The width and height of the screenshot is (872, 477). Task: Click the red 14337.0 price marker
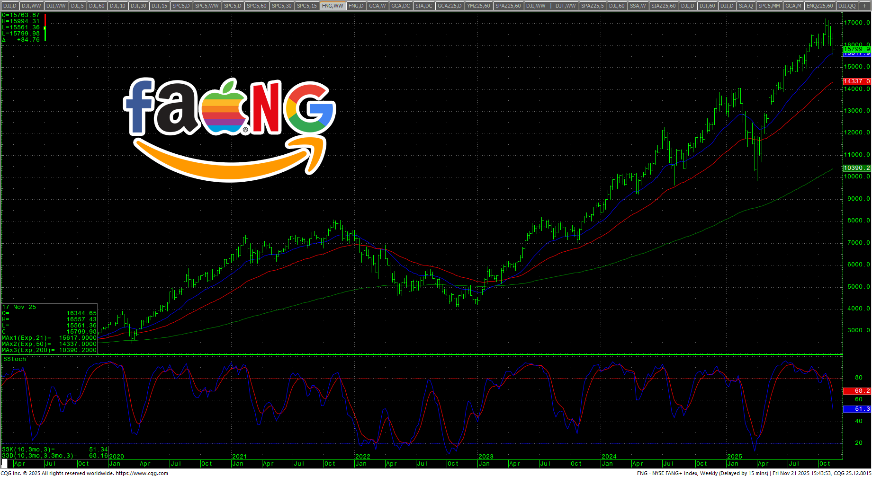[856, 81]
